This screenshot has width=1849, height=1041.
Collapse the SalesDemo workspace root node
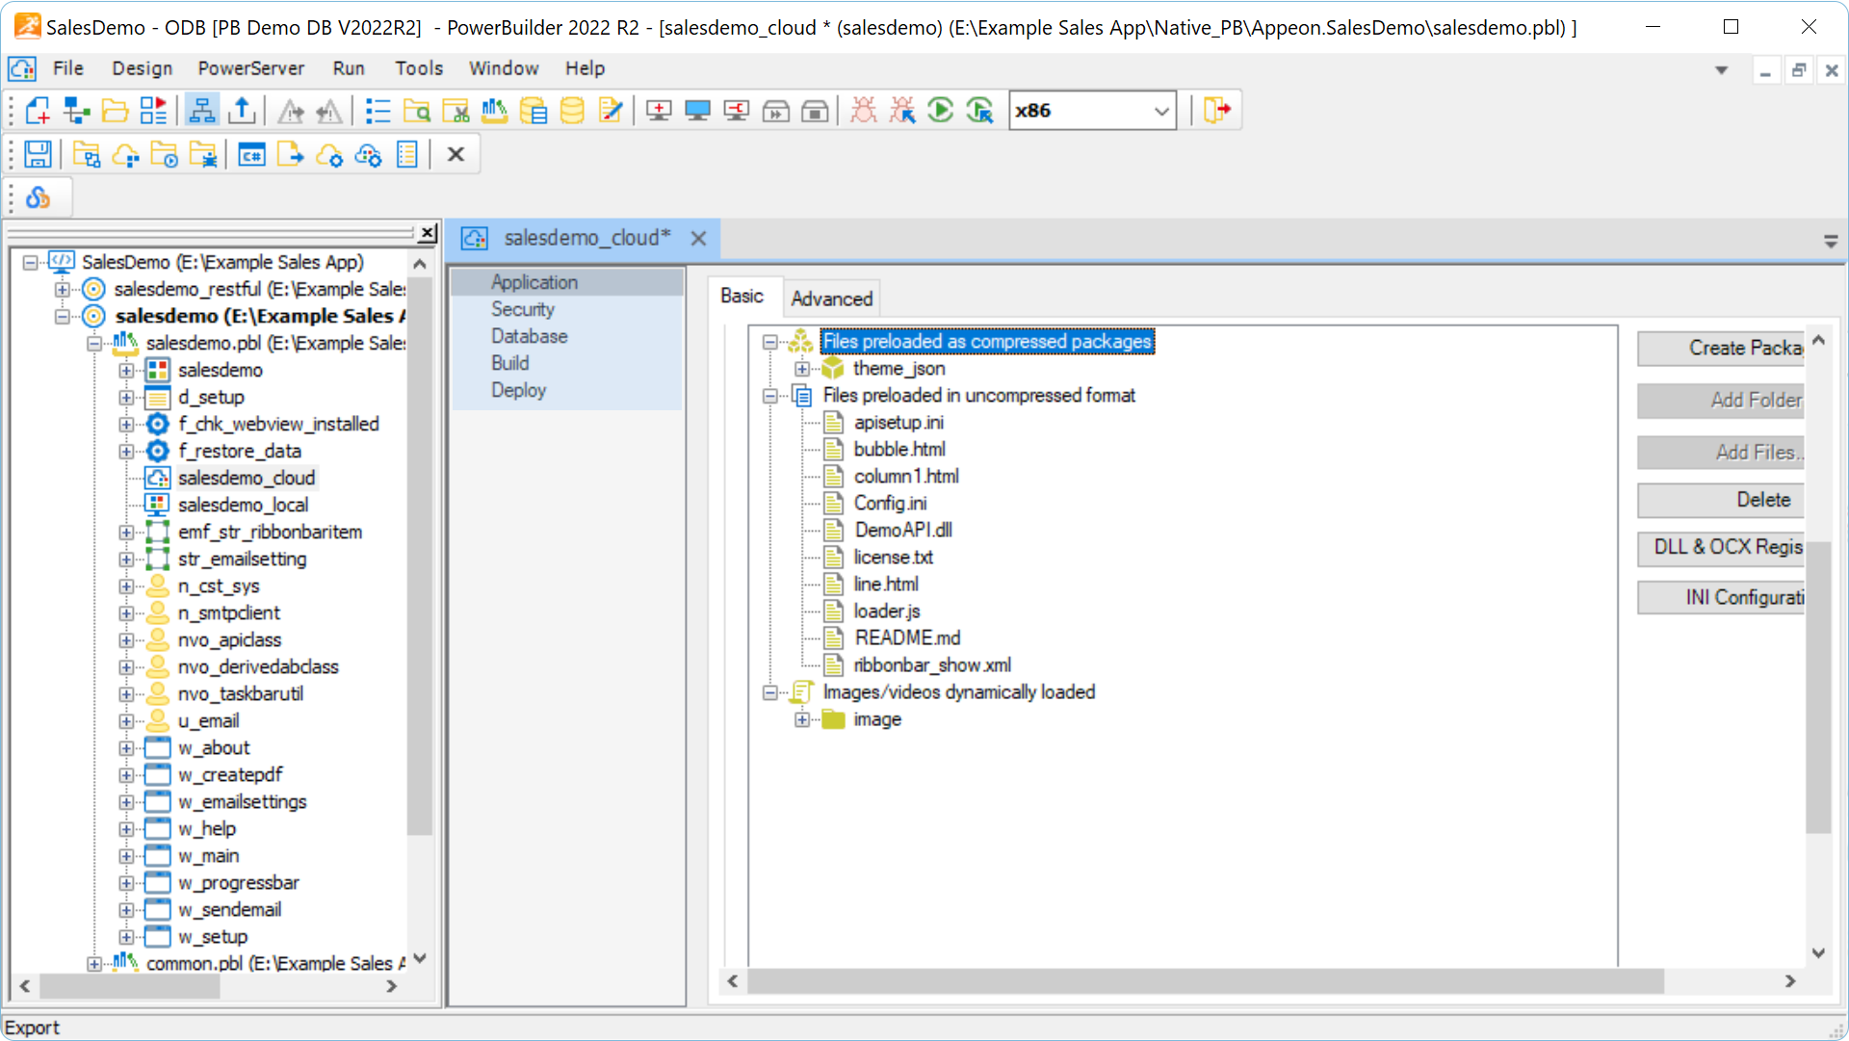coord(30,262)
